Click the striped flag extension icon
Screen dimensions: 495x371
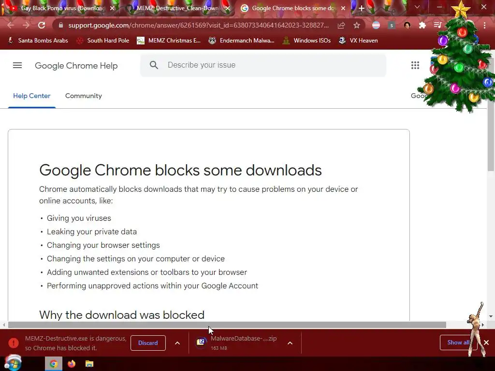tap(376, 25)
